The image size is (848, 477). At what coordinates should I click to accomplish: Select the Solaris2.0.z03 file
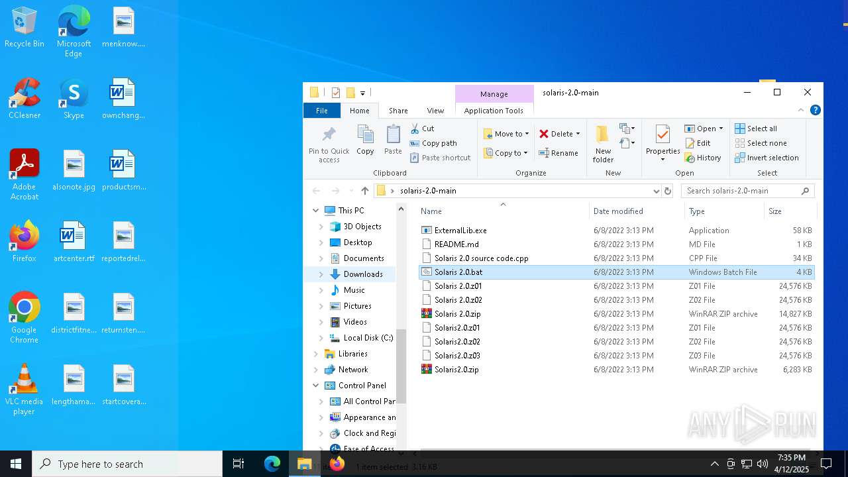(457, 356)
